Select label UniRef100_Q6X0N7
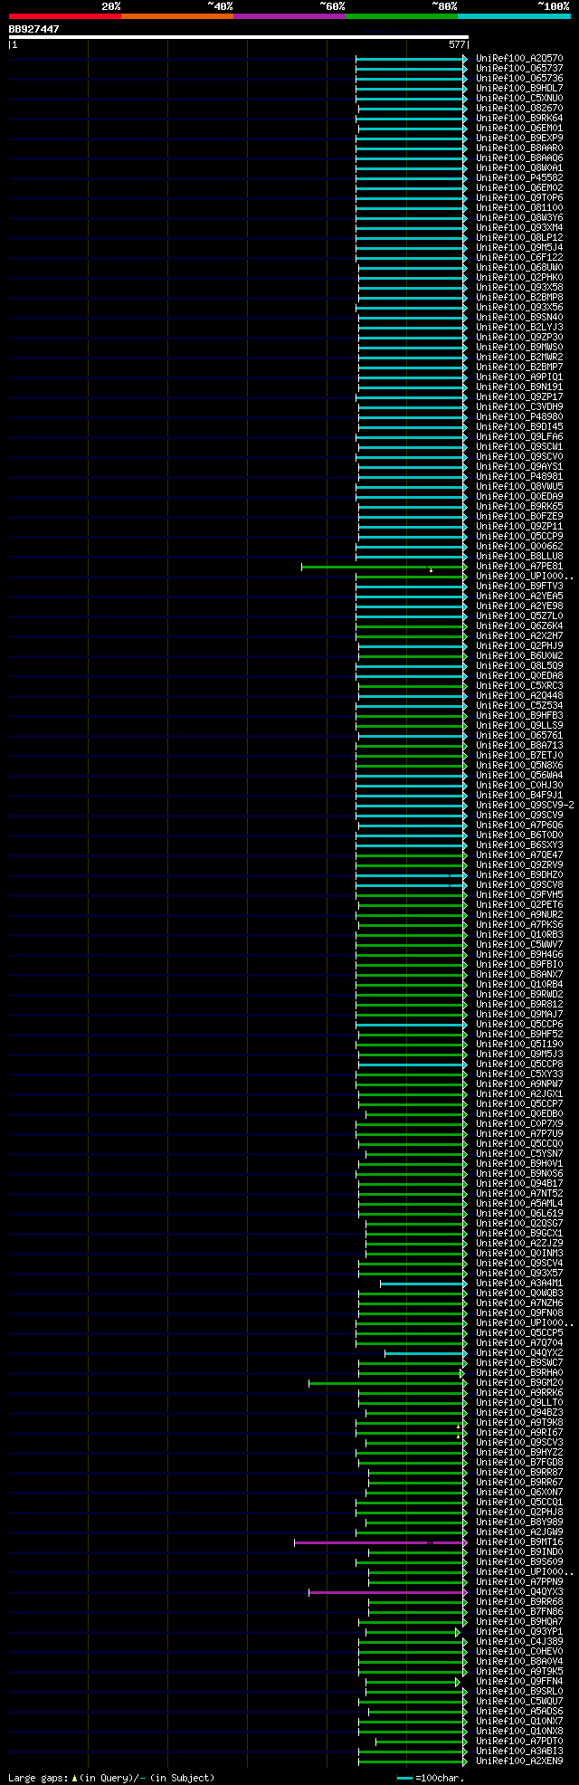This screenshot has width=579, height=1785. click(519, 1493)
